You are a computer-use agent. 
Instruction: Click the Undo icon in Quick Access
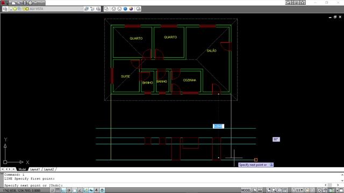[35, 3]
